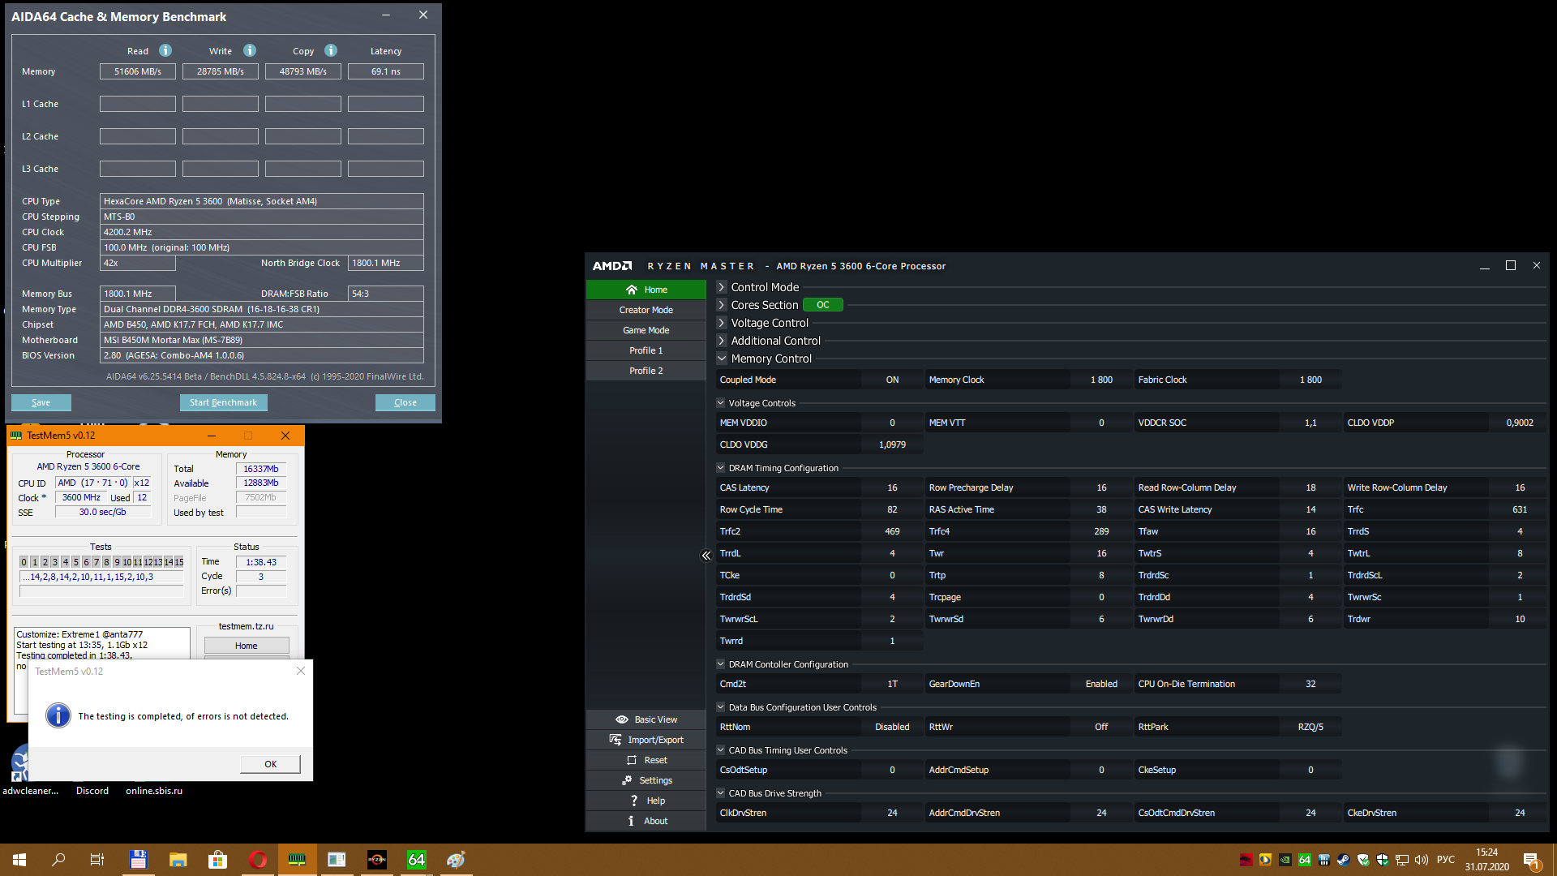Toggle the OC badge in Cores Section
This screenshot has width=1557, height=876.
[x=822, y=305]
